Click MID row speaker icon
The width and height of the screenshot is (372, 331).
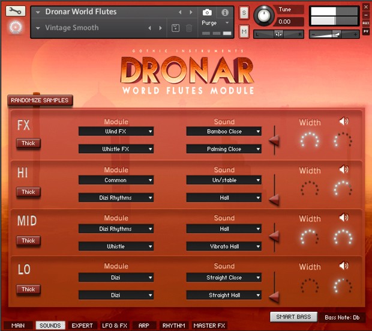coord(344,217)
